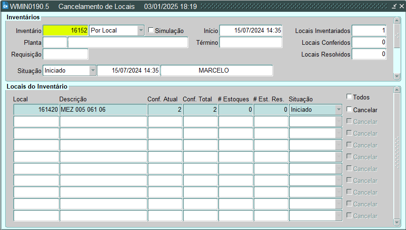The height and width of the screenshot is (230, 406).
Task: Enable the Simulação checkbox
Action: tap(151, 30)
